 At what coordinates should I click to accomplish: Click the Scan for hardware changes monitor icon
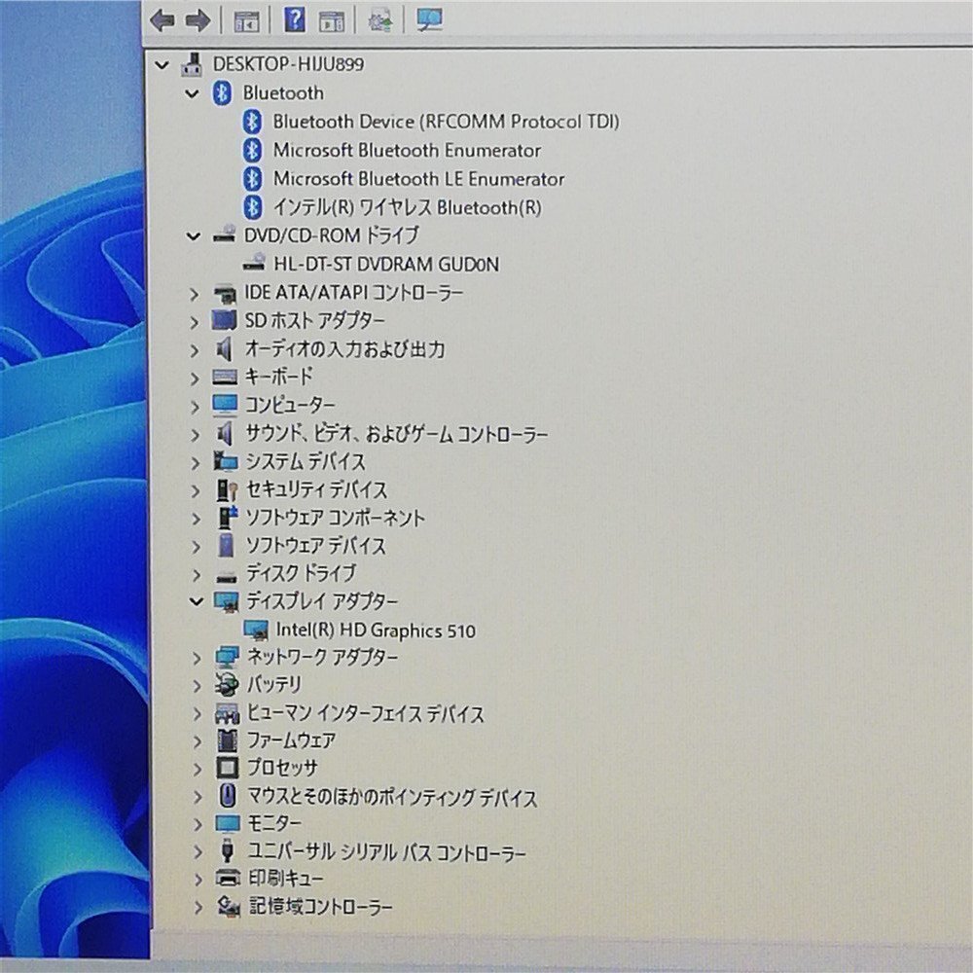pos(429,19)
